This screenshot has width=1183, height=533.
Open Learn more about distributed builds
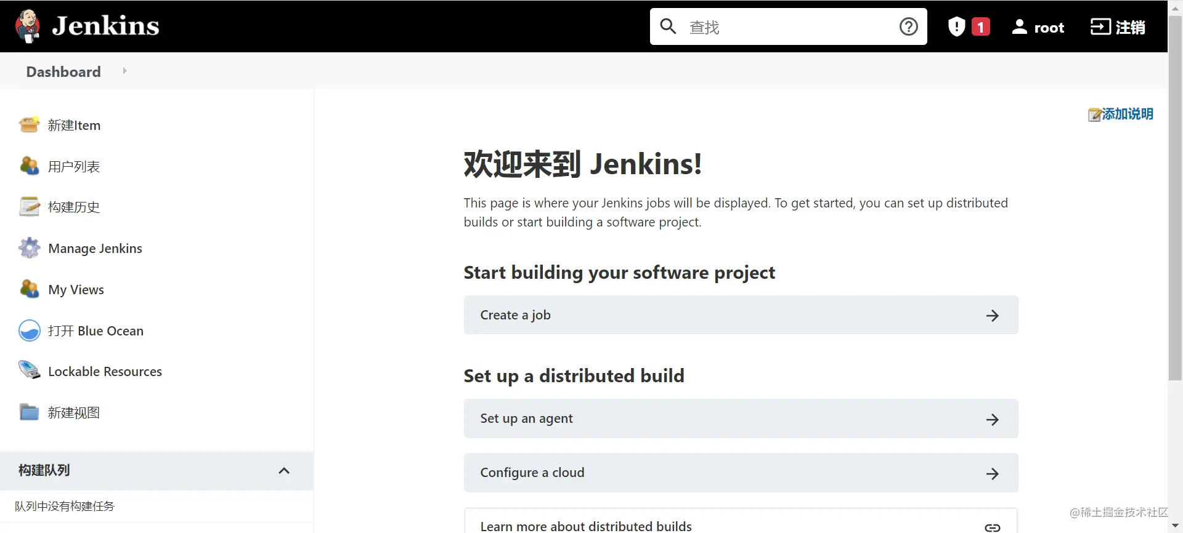pyautogui.click(x=741, y=521)
